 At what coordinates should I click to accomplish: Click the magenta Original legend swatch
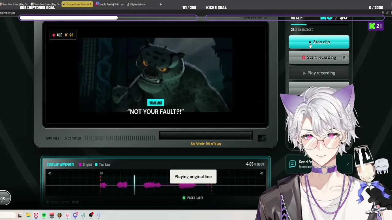80,164
